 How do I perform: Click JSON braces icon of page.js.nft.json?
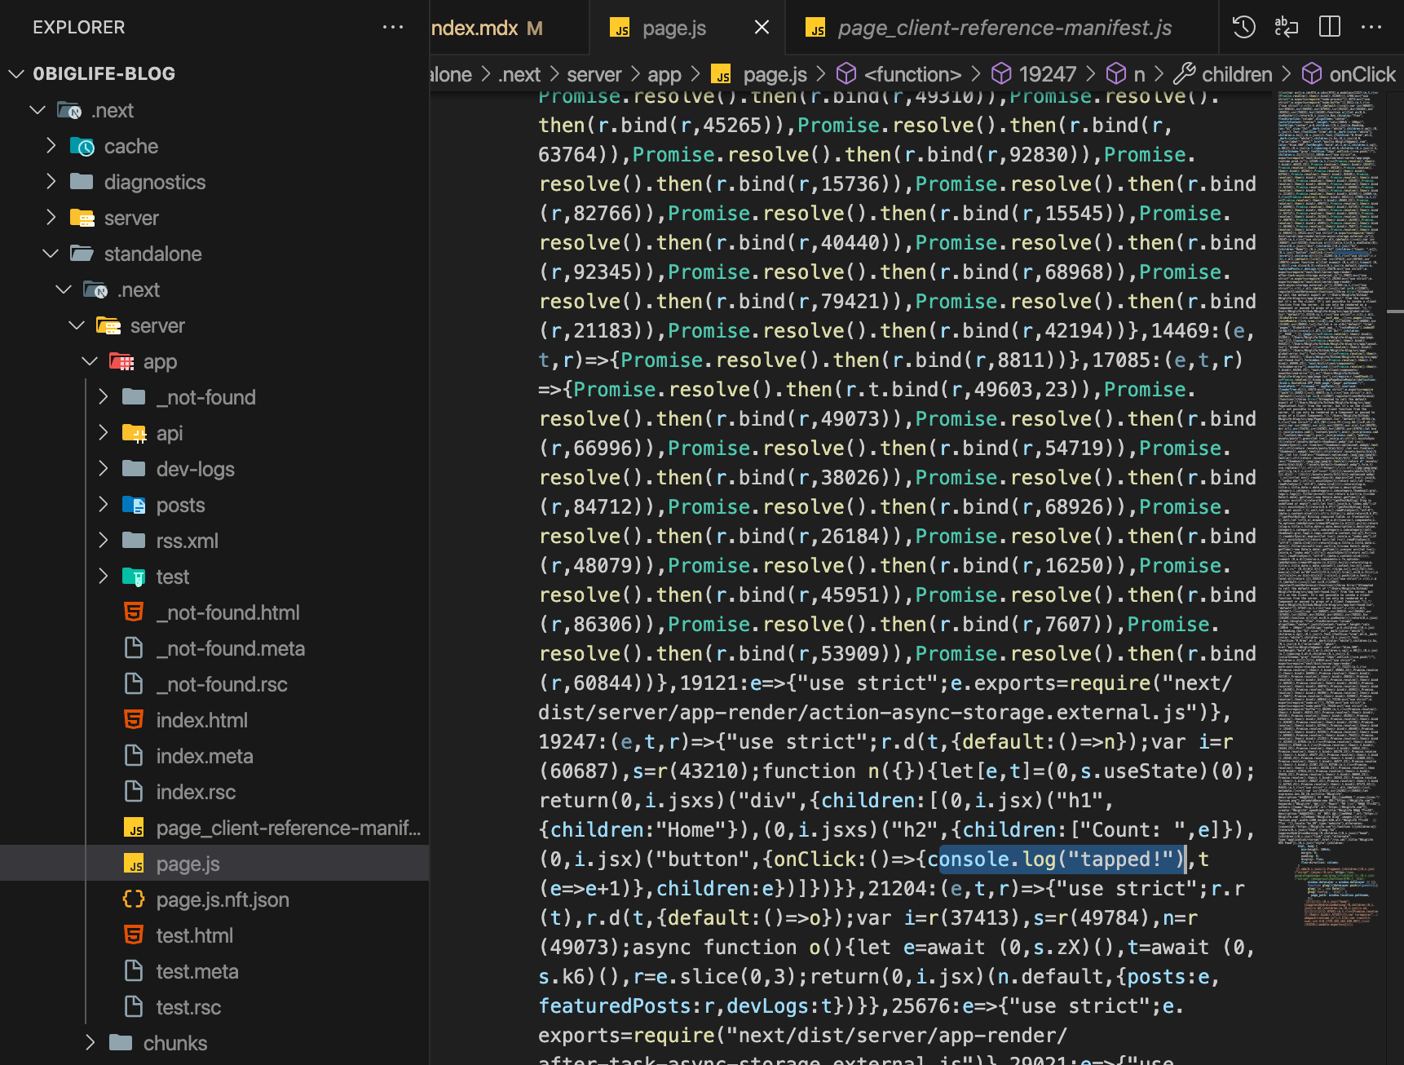pyautogui.click(x=134, y=899)
